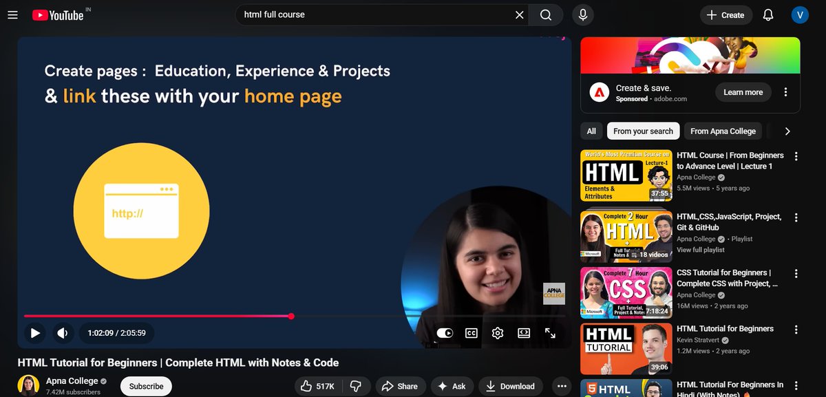
Task: Show more filter chips with arrow
Action: [x=787, y=131]
